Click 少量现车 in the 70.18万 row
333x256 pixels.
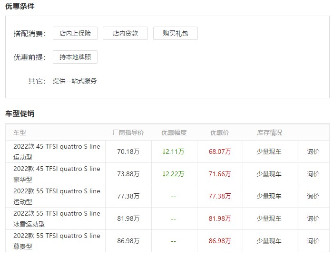269,152
